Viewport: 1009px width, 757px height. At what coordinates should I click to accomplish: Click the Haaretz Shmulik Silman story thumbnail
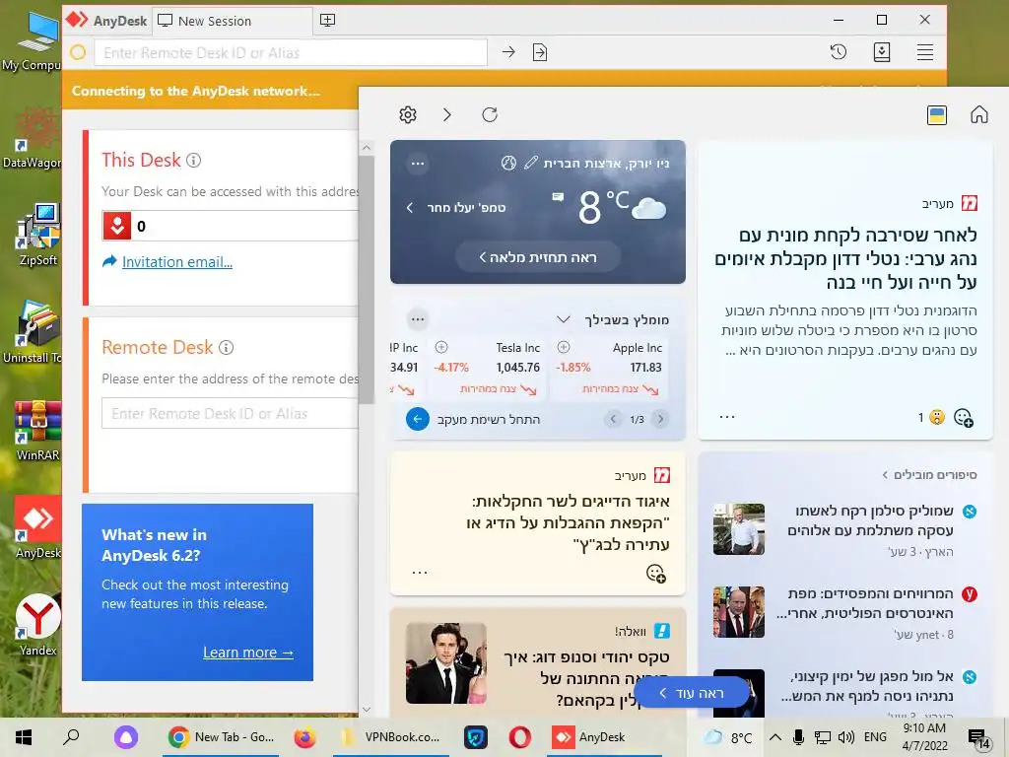(x=739, y=529)
